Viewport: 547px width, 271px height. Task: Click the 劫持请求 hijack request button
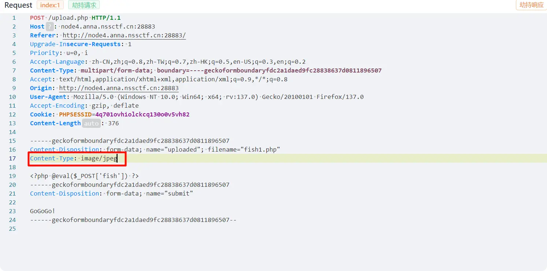tap(84, 5)
